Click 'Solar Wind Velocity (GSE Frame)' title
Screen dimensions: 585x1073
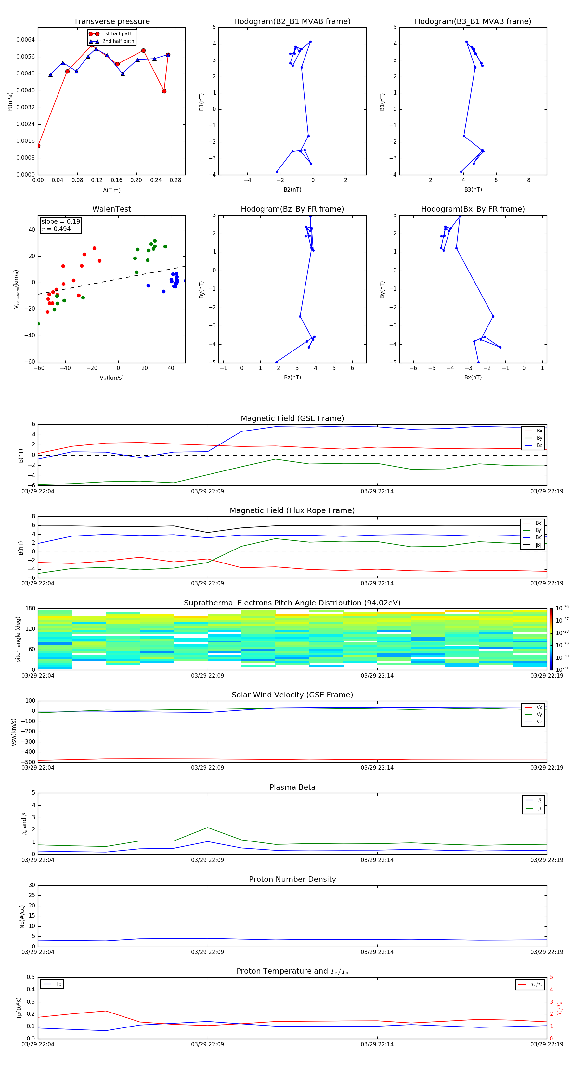tap(292, 695)
